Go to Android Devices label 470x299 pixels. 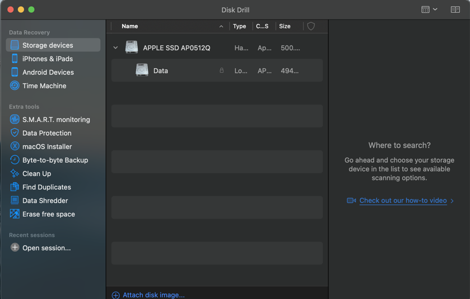[48, 72]
